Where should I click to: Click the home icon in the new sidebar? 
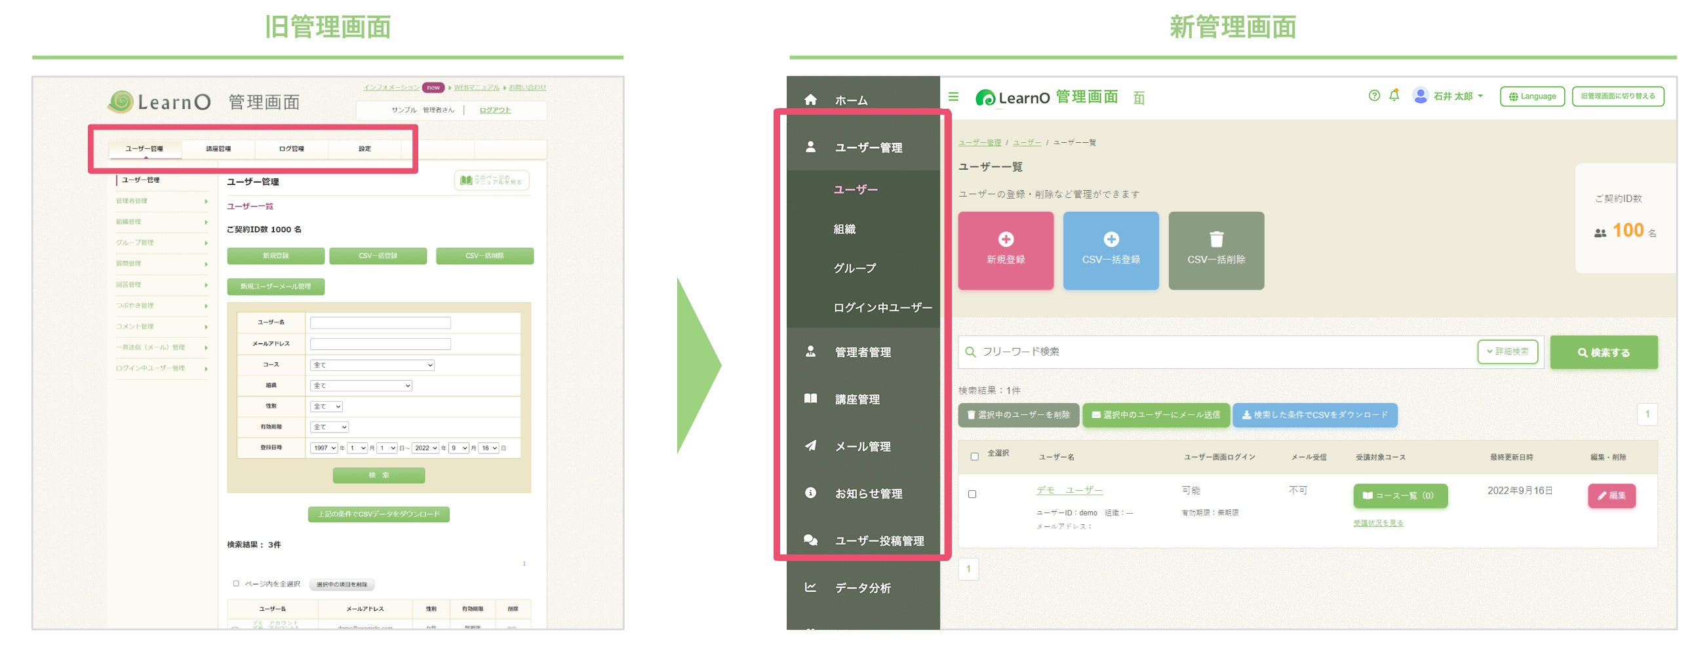[x=810, y=100]
